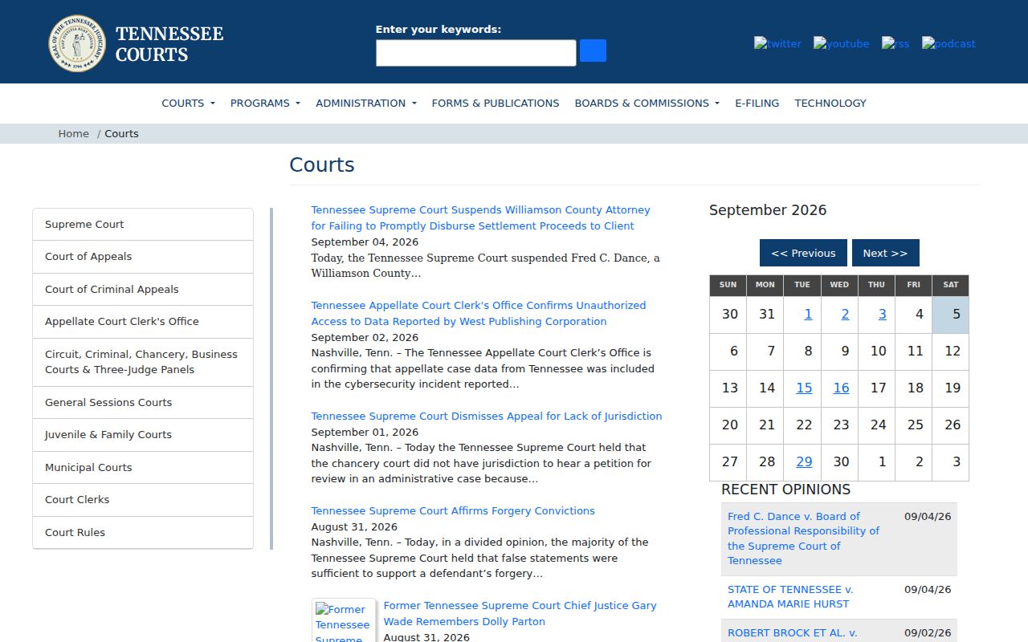Go to next calendar month

coord(885,253)
